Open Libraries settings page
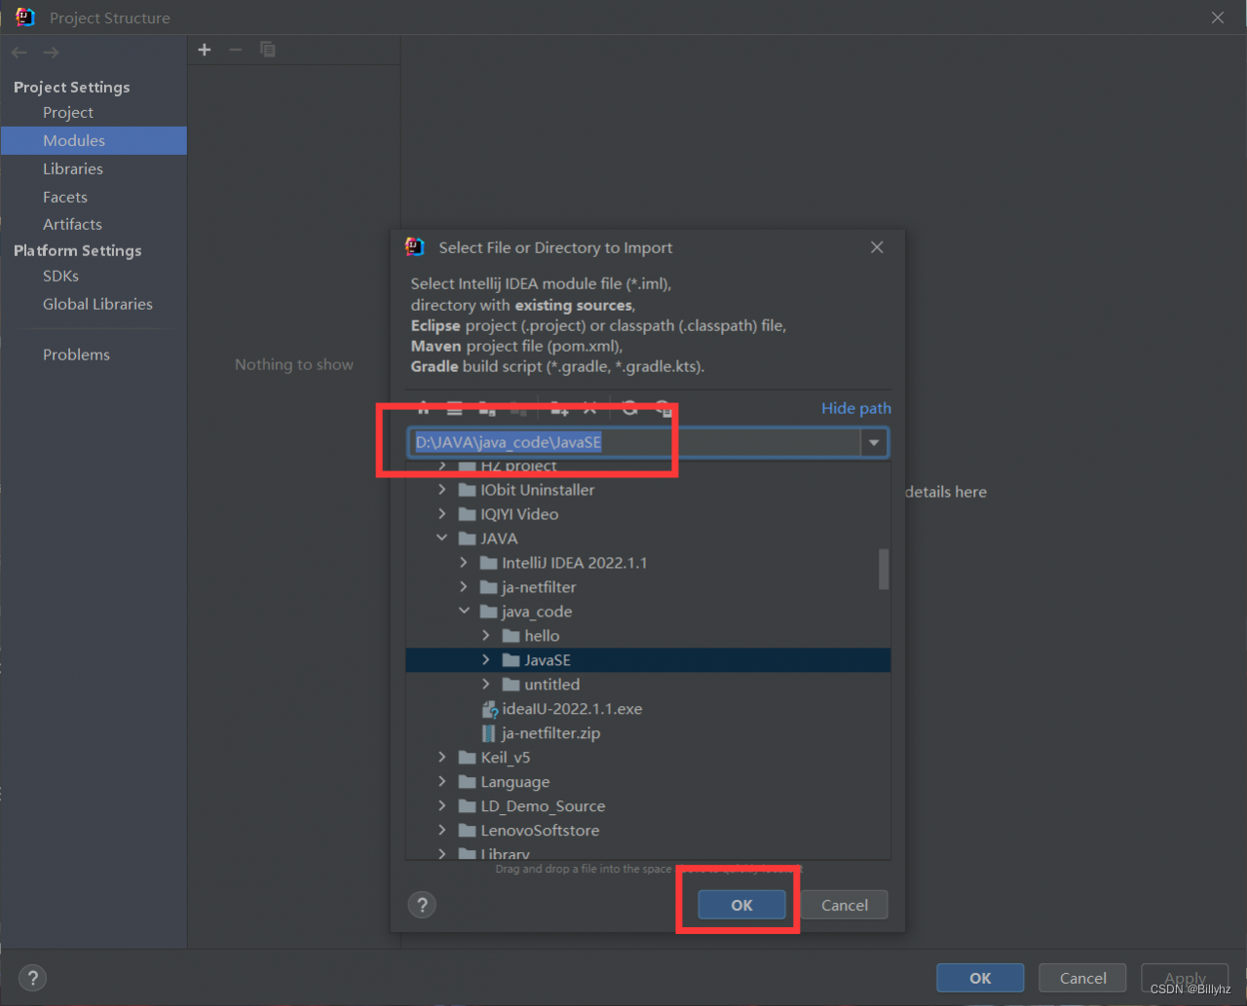 point(73,168)
